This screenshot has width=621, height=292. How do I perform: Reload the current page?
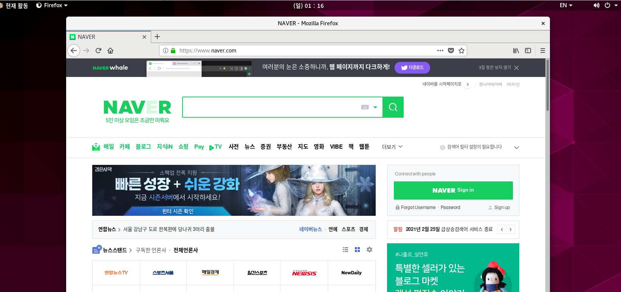(x=98, y=51)
